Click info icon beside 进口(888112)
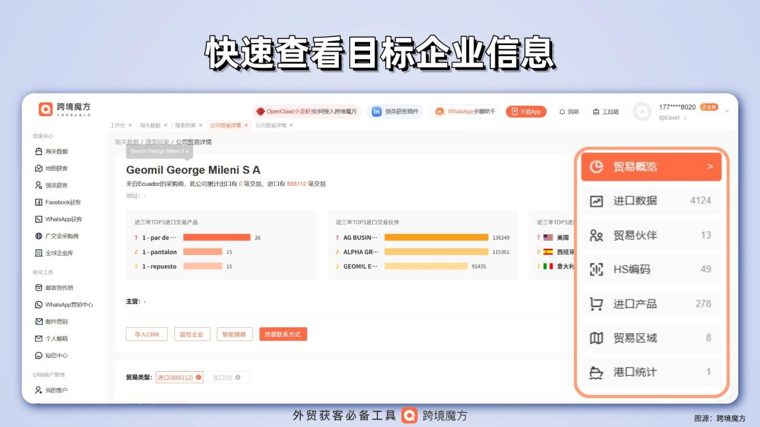Screen dimensions: 760x427 tap(198, 377)
